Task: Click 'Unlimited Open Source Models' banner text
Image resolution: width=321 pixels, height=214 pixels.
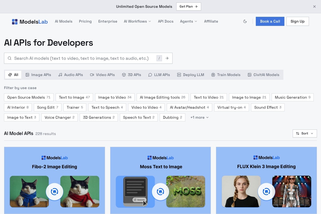Action: 144,7
